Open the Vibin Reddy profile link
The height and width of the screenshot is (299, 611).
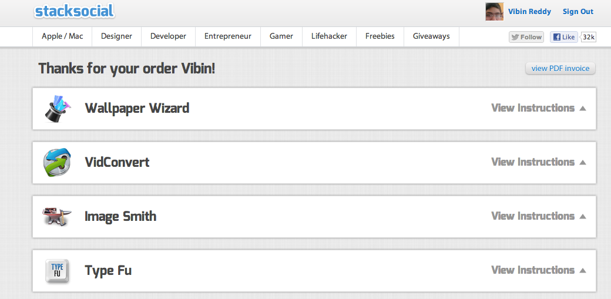529,12
